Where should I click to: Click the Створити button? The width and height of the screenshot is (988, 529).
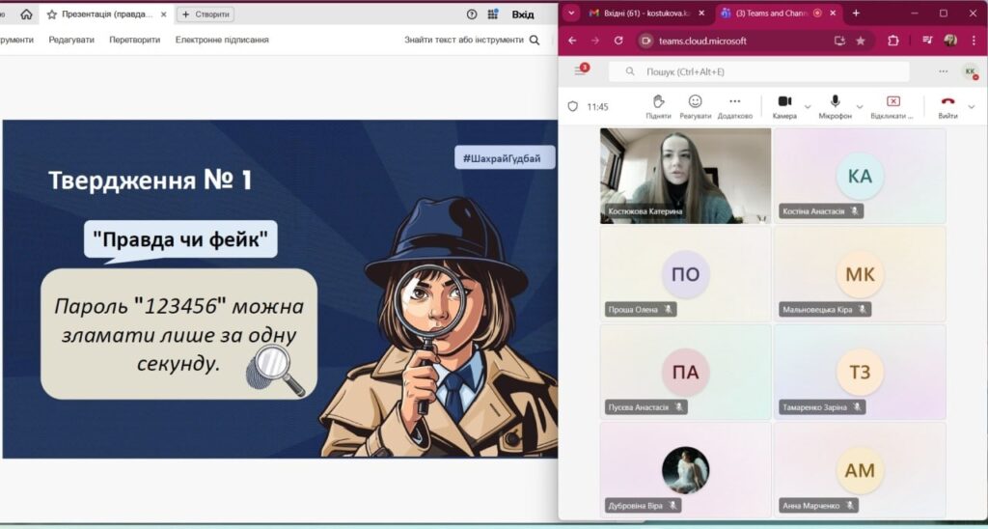pyautogui.click(x=206, y=14)
